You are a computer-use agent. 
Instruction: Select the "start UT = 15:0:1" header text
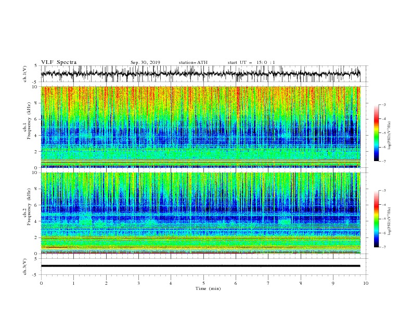tap(251, 62)
